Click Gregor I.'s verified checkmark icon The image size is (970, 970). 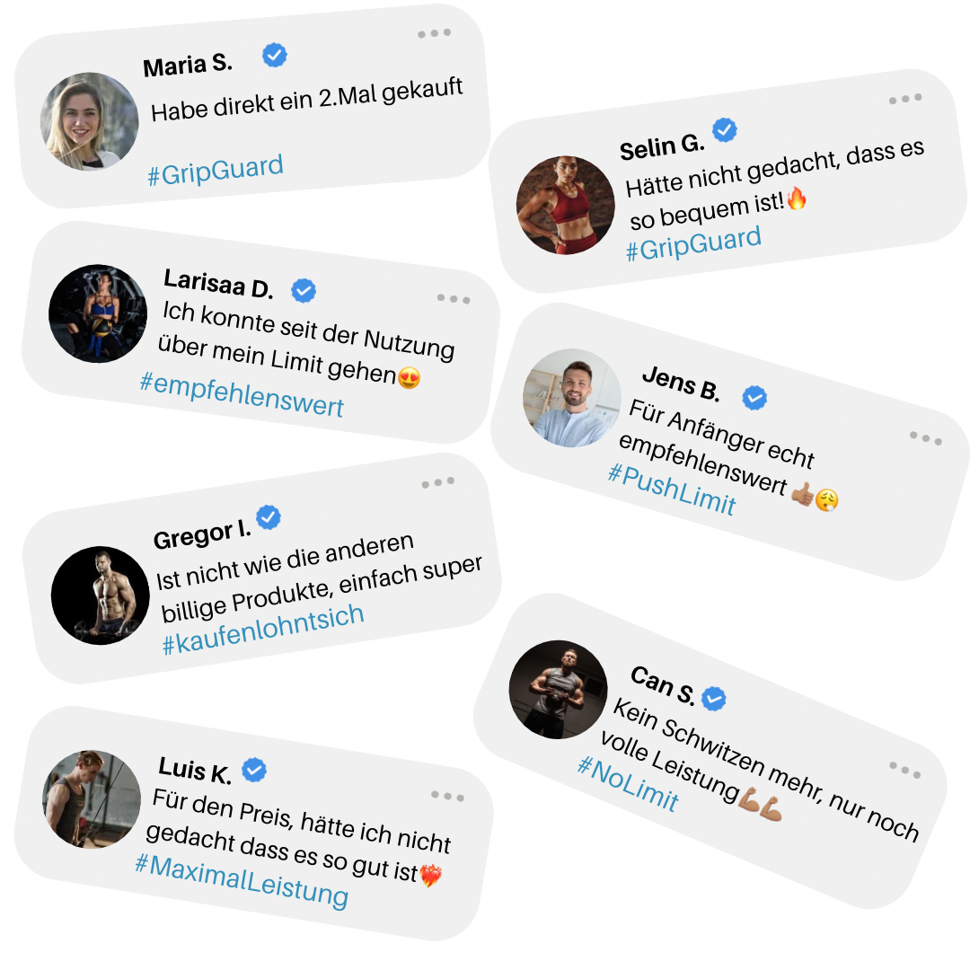(269, 517)
